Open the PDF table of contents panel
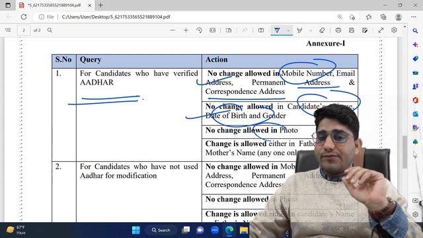 point(8,30)
